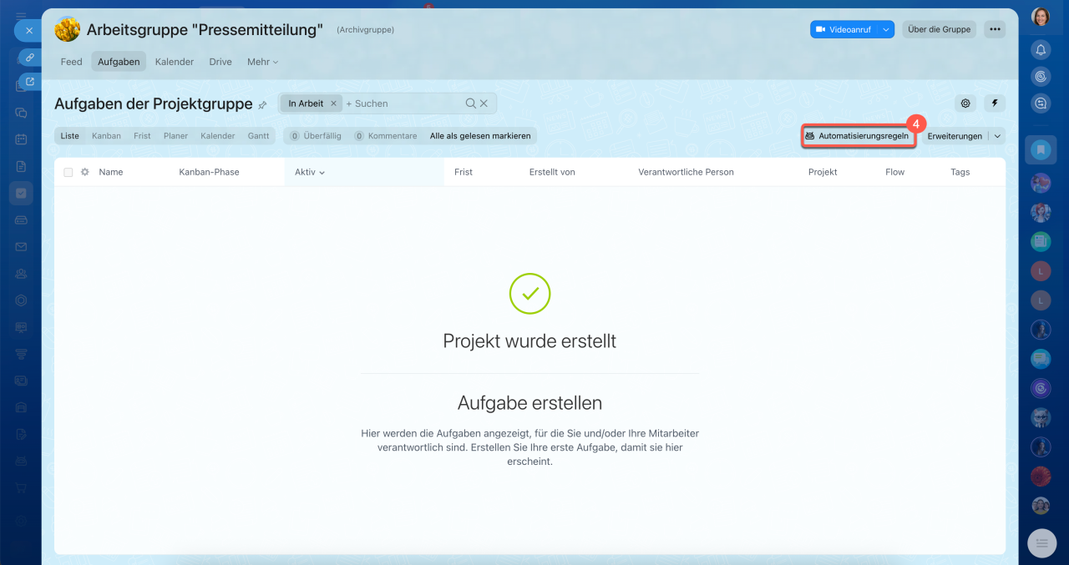Open Erweiterungen
Image resolution: width=1069 pixels, height=565 pixels.
pos(955,136)
